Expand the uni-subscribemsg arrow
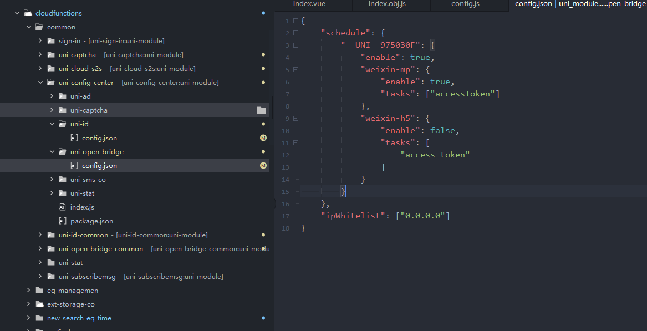647x331 pixels. [x=40, y=277]
